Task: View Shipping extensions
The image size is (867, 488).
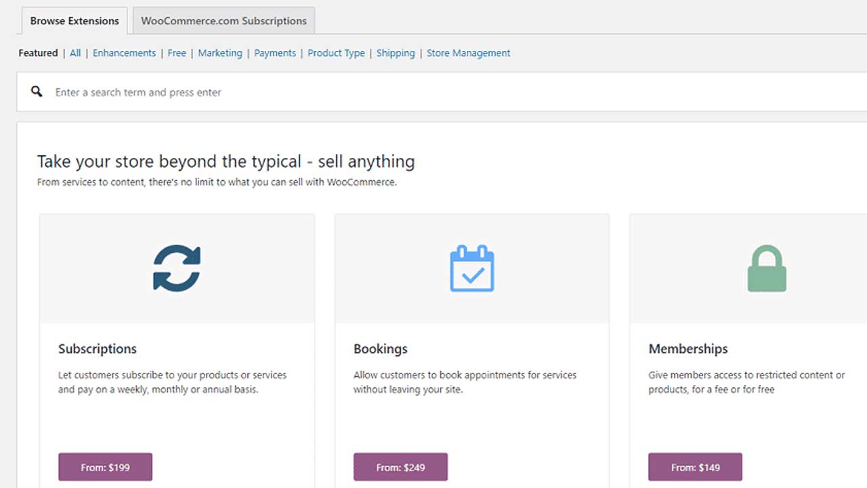Action: [396, 53]
